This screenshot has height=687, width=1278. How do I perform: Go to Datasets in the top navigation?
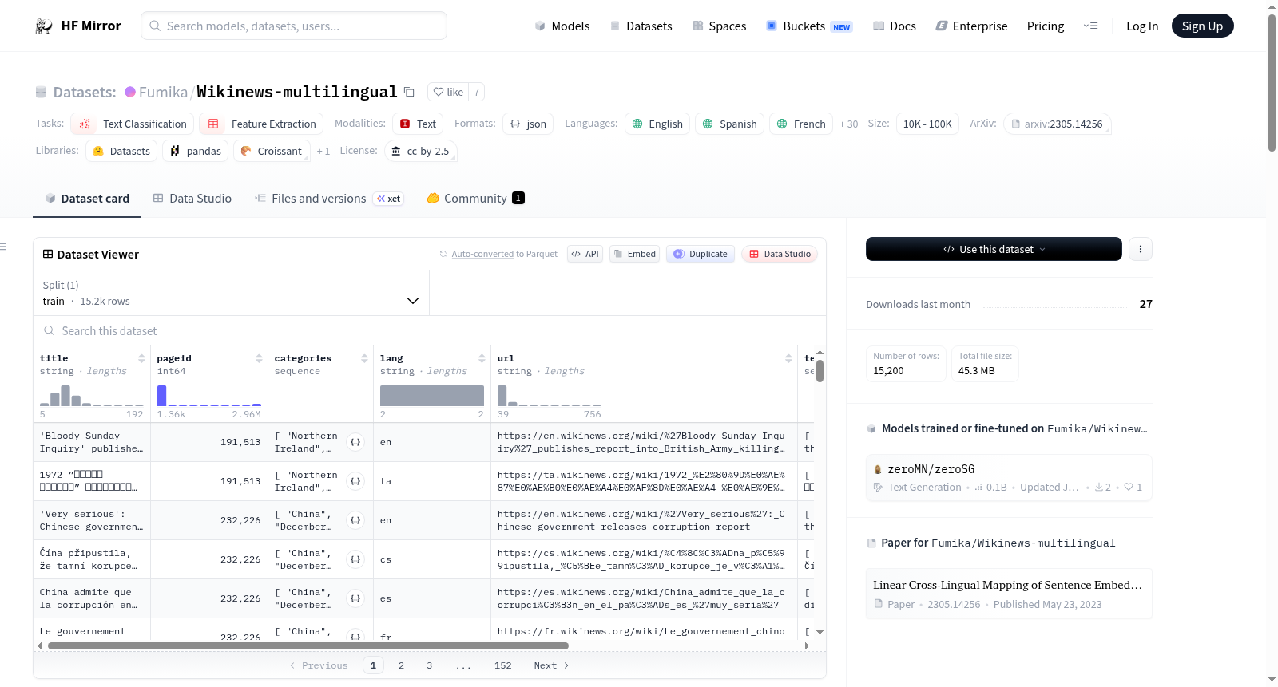641,26
